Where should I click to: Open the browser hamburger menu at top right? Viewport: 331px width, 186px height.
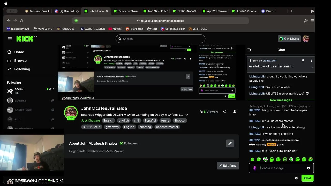point(312,21)
